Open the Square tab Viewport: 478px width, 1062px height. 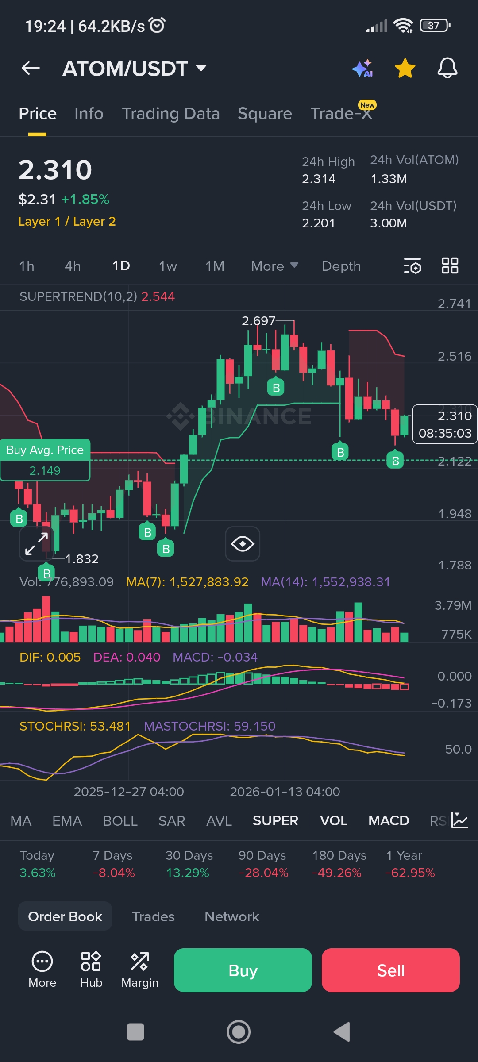pyautogui.click(x=265, y=114)
